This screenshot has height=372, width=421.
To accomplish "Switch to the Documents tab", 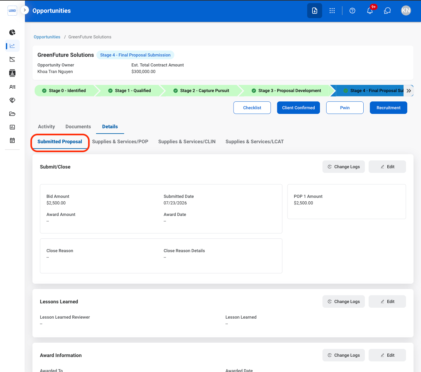I will (x=78, y=127).
